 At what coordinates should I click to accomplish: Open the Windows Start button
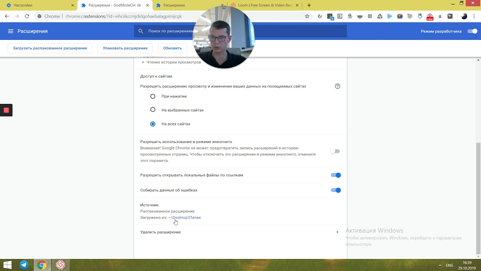pyautogui.click(x=7, y=265)
